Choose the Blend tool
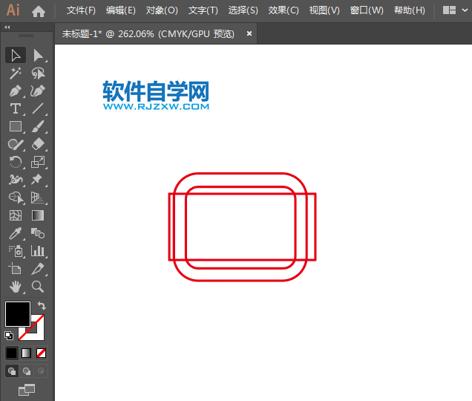Viewport: 472px width, 401px height. [38, 233]
